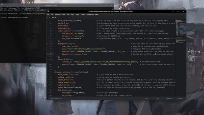
Task: Open the Goto menu
Action: click(72, 14)
